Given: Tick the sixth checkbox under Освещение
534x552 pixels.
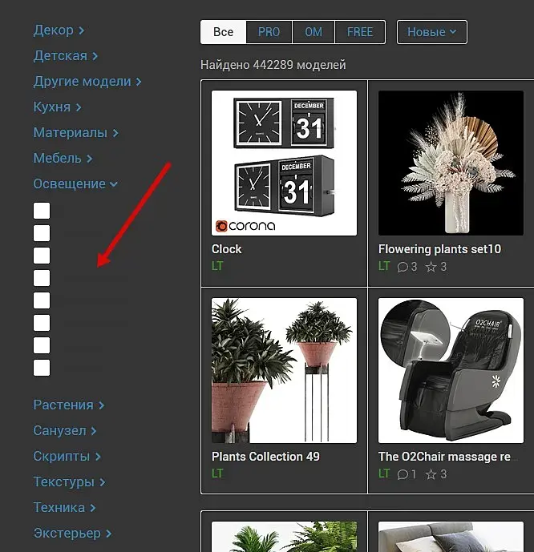Looking at the screenshot, I should tap(42, 323).
